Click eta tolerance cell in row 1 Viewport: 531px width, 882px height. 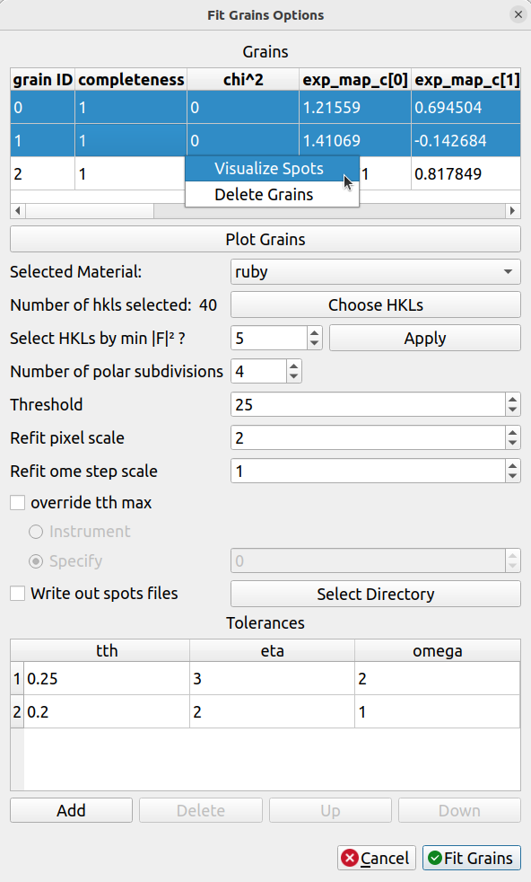coord(272,678)
